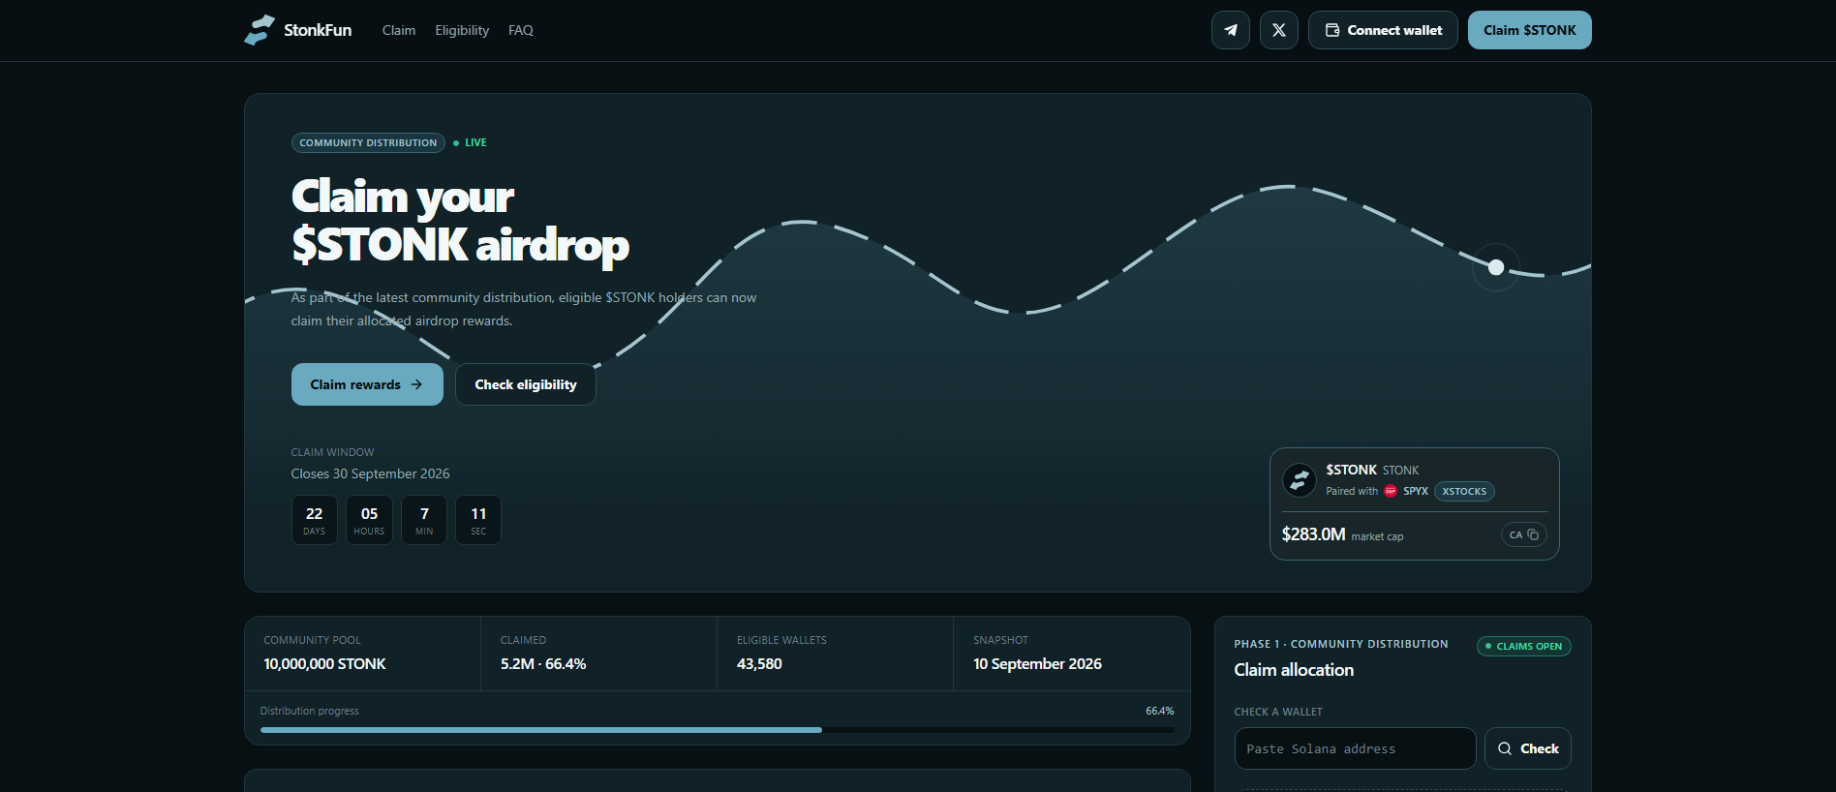The image size is (1836, 792).
Task: Click Closes 30 September 2026 text
Action: click(370, 473)
